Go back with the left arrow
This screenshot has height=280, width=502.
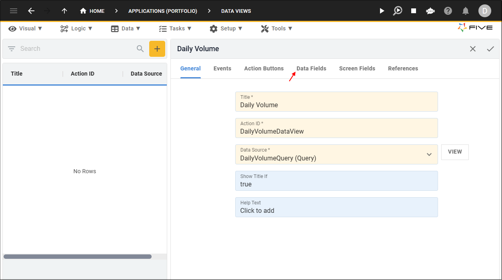(x=31, y=11)
